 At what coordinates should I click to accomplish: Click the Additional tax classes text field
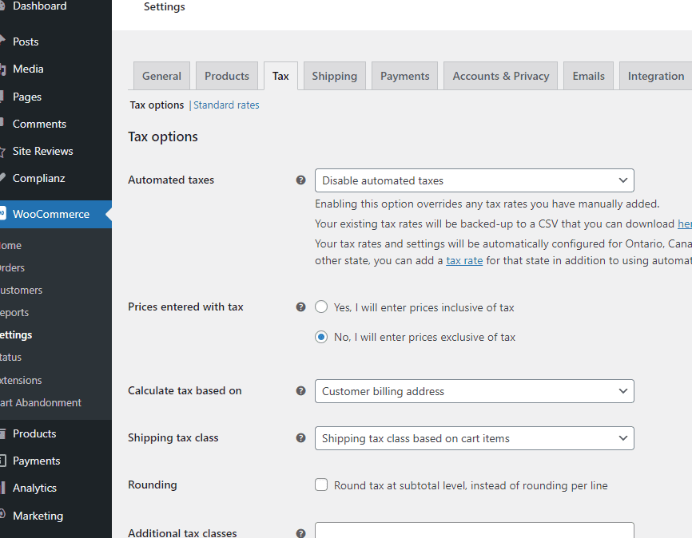click(x=474, y=531)
